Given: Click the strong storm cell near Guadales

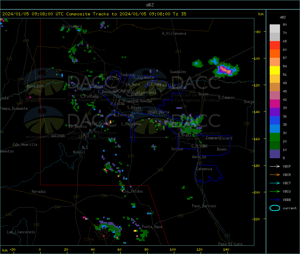Looking at the screenshot, I should coord(226,70).
